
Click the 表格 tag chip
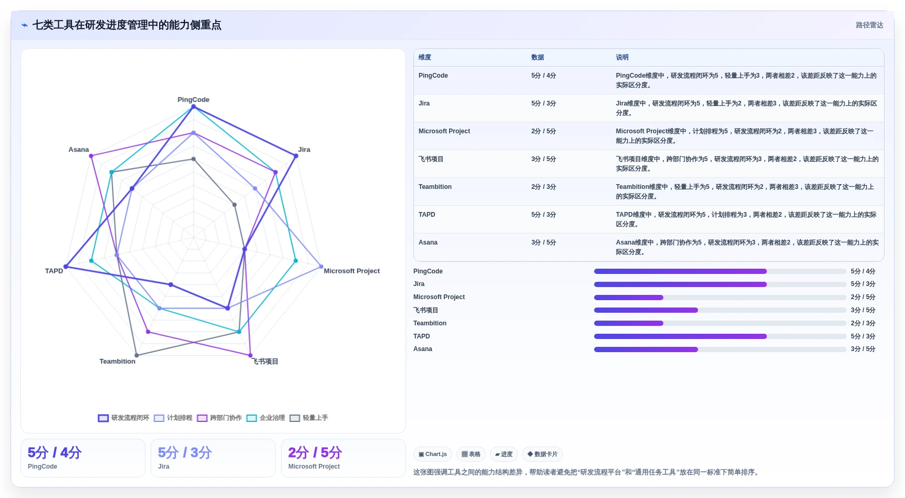point(471,454)
